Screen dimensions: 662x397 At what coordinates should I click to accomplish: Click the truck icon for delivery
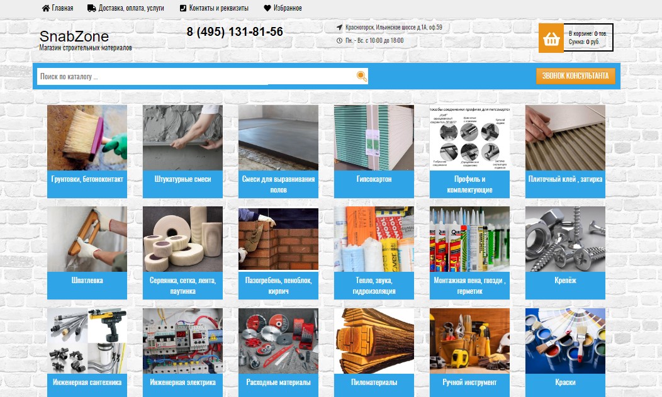[92, 8]
